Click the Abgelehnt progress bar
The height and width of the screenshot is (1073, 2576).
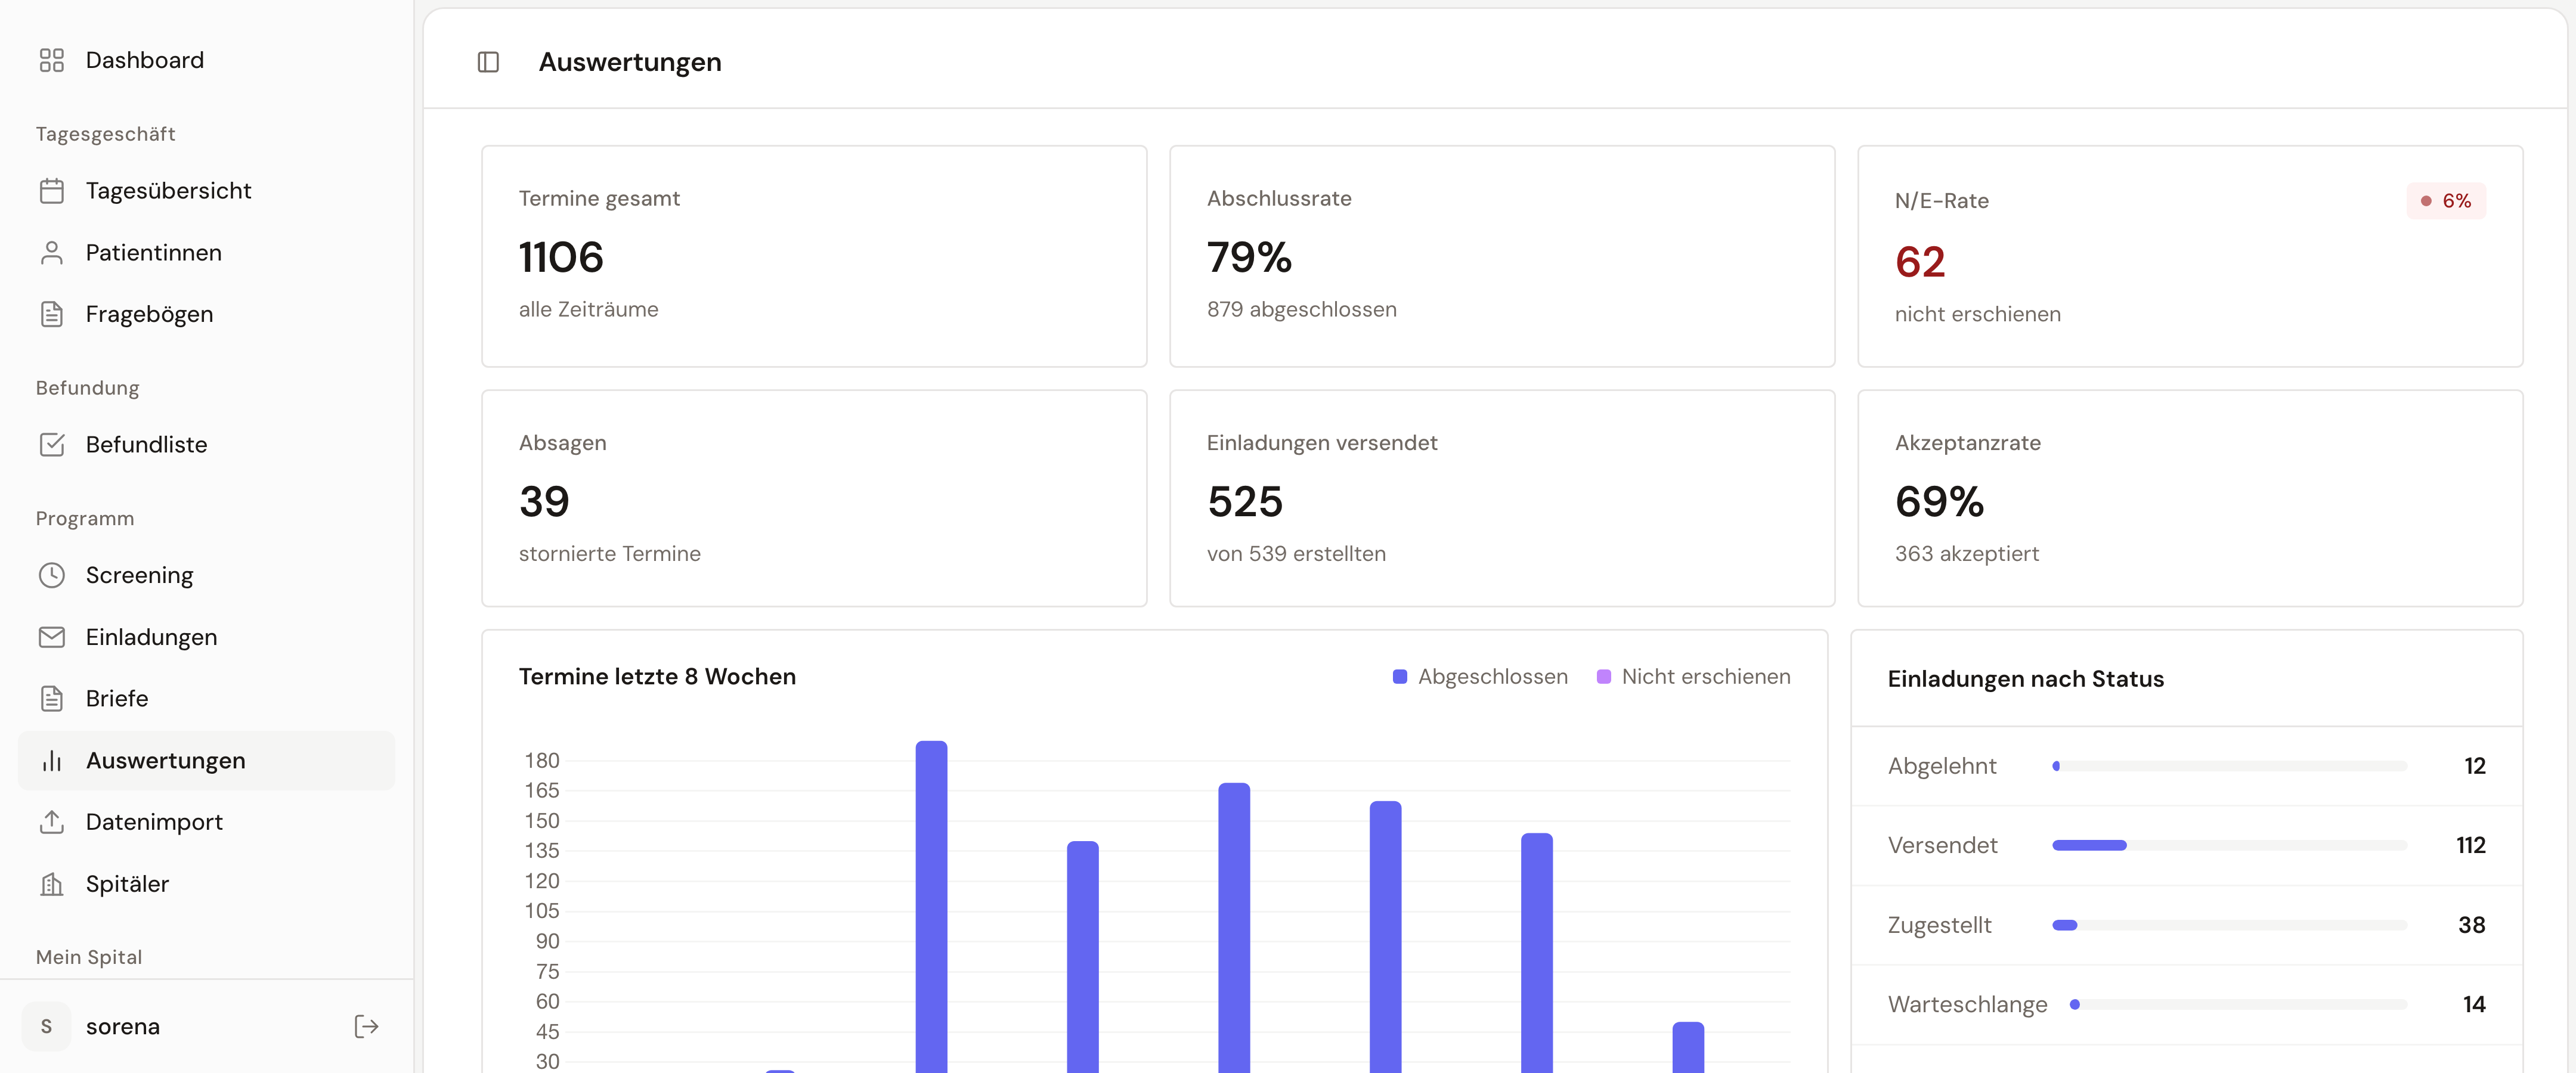2229,766
